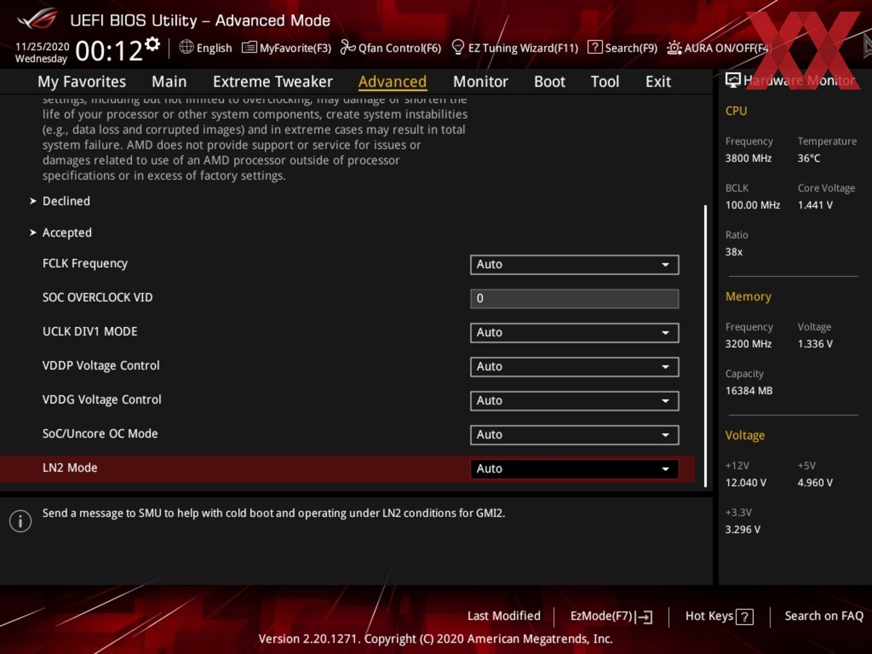Open the UCLK DIV1 MODE dropdown

coord(574,332)
